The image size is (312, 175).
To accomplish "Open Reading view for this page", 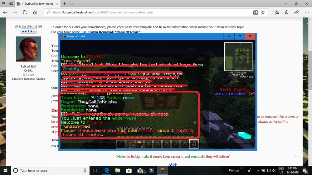I will (x=256, y=12).
